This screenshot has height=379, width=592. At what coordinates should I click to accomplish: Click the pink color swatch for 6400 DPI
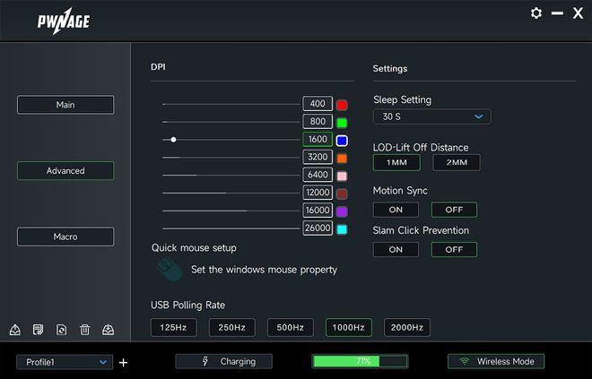[342, 177]
